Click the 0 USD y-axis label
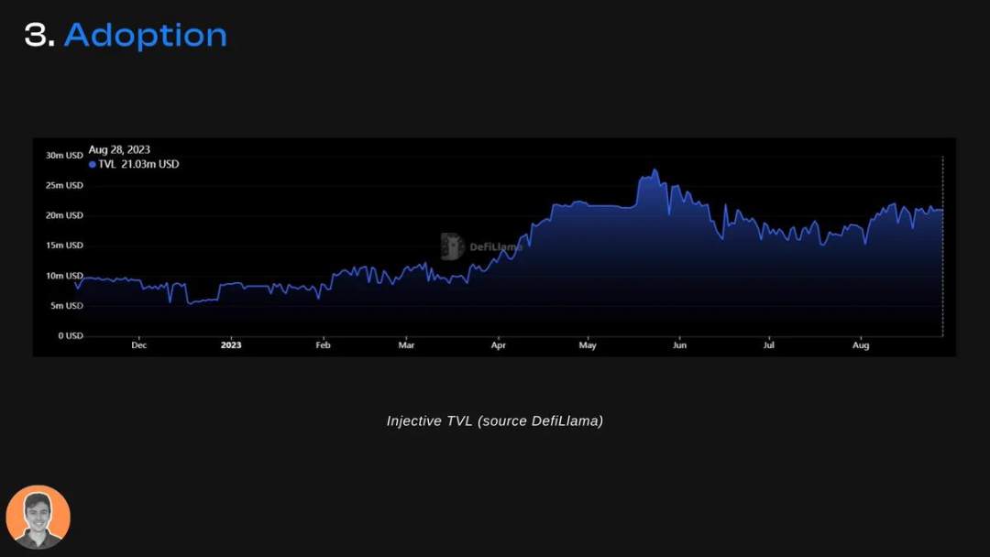 point(71,335)
